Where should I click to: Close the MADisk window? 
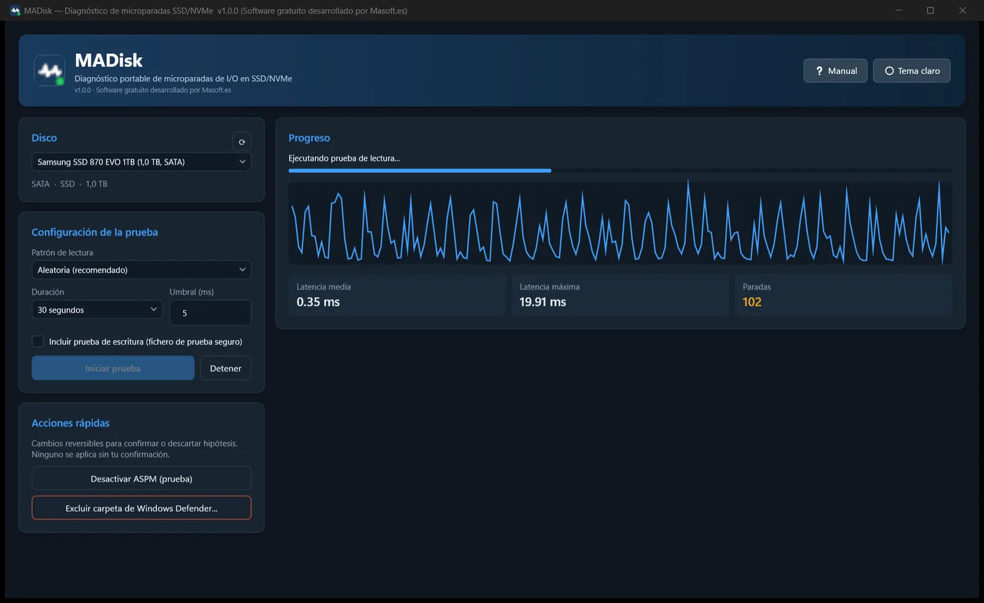pyautogui.click(x=962, y=10)
